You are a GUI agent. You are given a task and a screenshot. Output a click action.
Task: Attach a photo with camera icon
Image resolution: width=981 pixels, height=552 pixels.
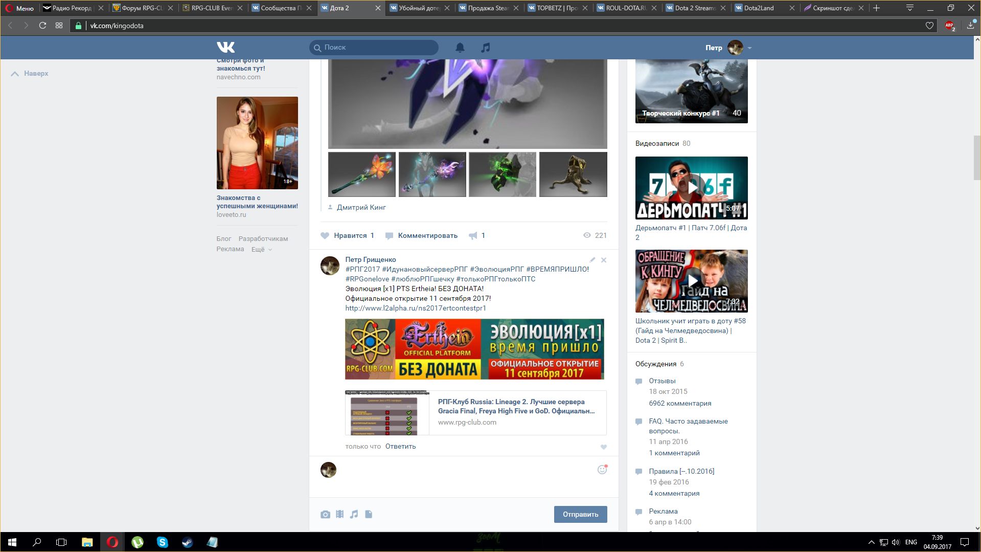pyautogui.click(x=325, y=514)
